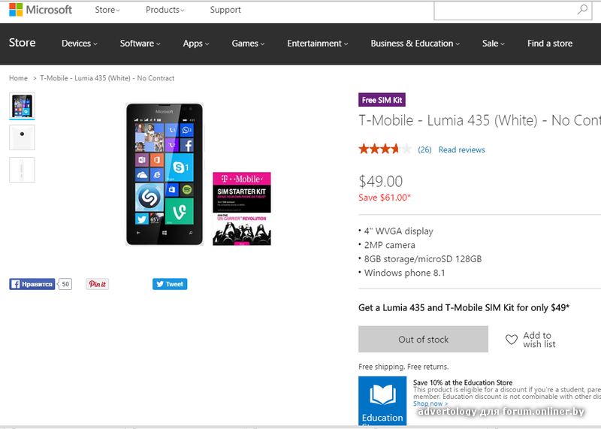
Task: Open the Products menu in the header
Action: pos(165,10)
